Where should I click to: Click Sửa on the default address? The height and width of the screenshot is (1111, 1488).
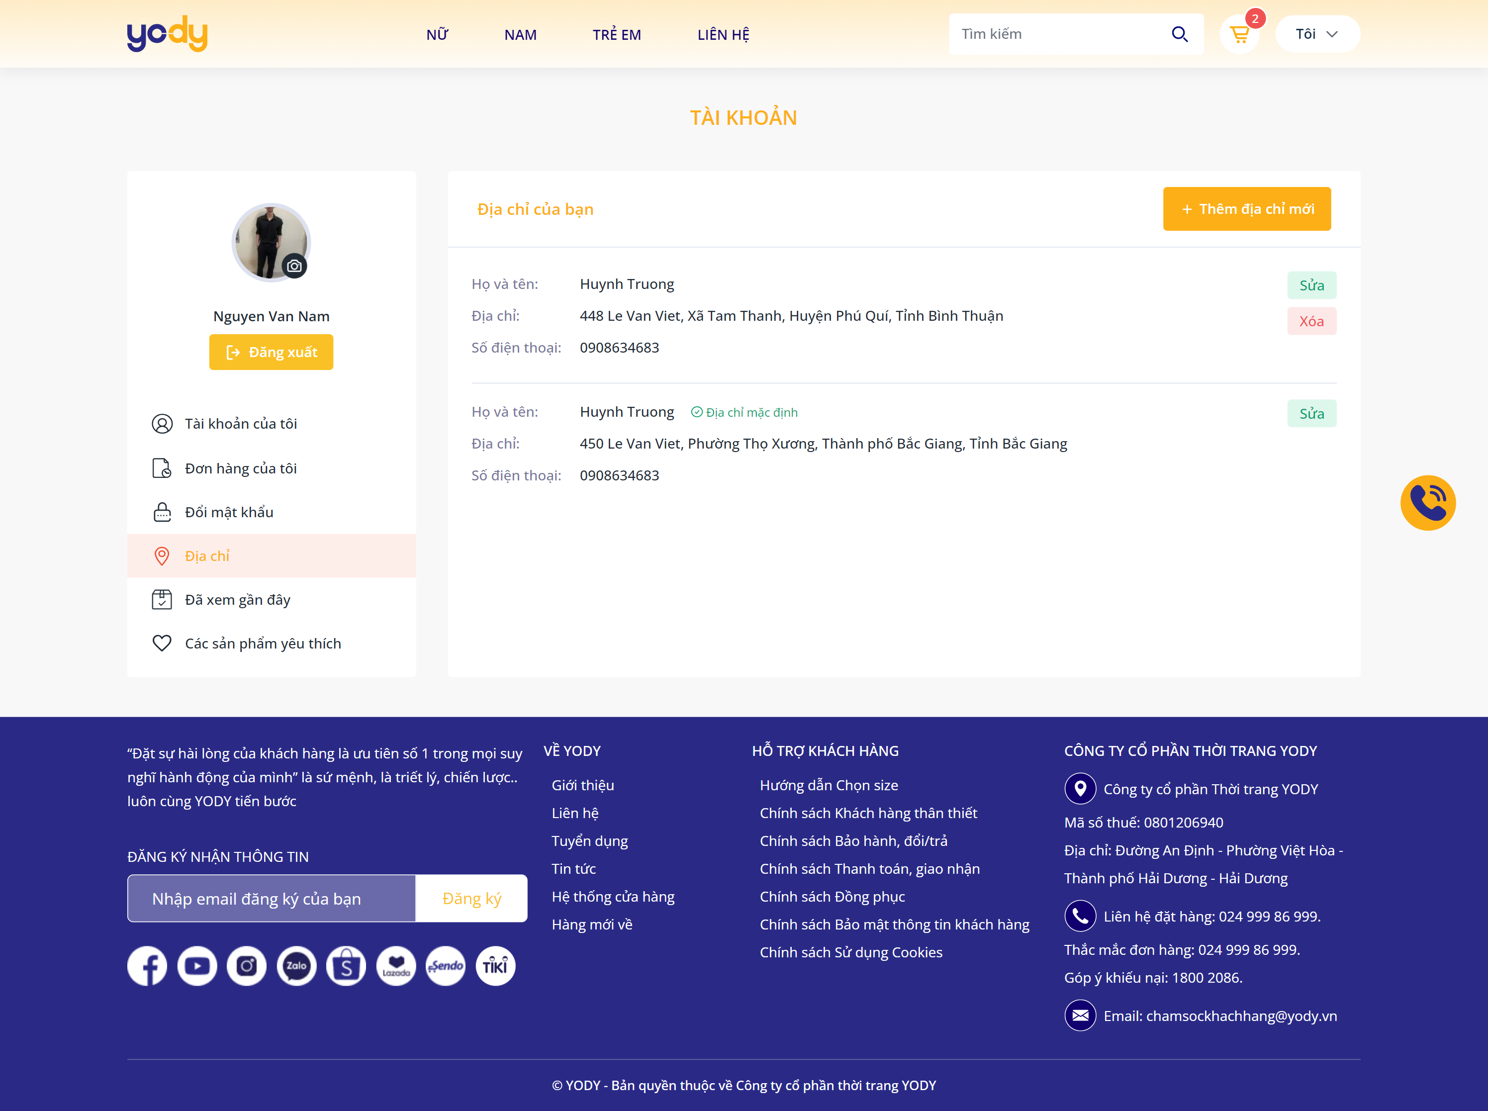(1311, 414)
